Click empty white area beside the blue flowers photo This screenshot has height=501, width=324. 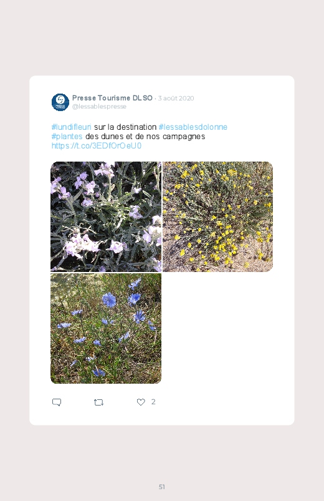click(x=217, y=328)
